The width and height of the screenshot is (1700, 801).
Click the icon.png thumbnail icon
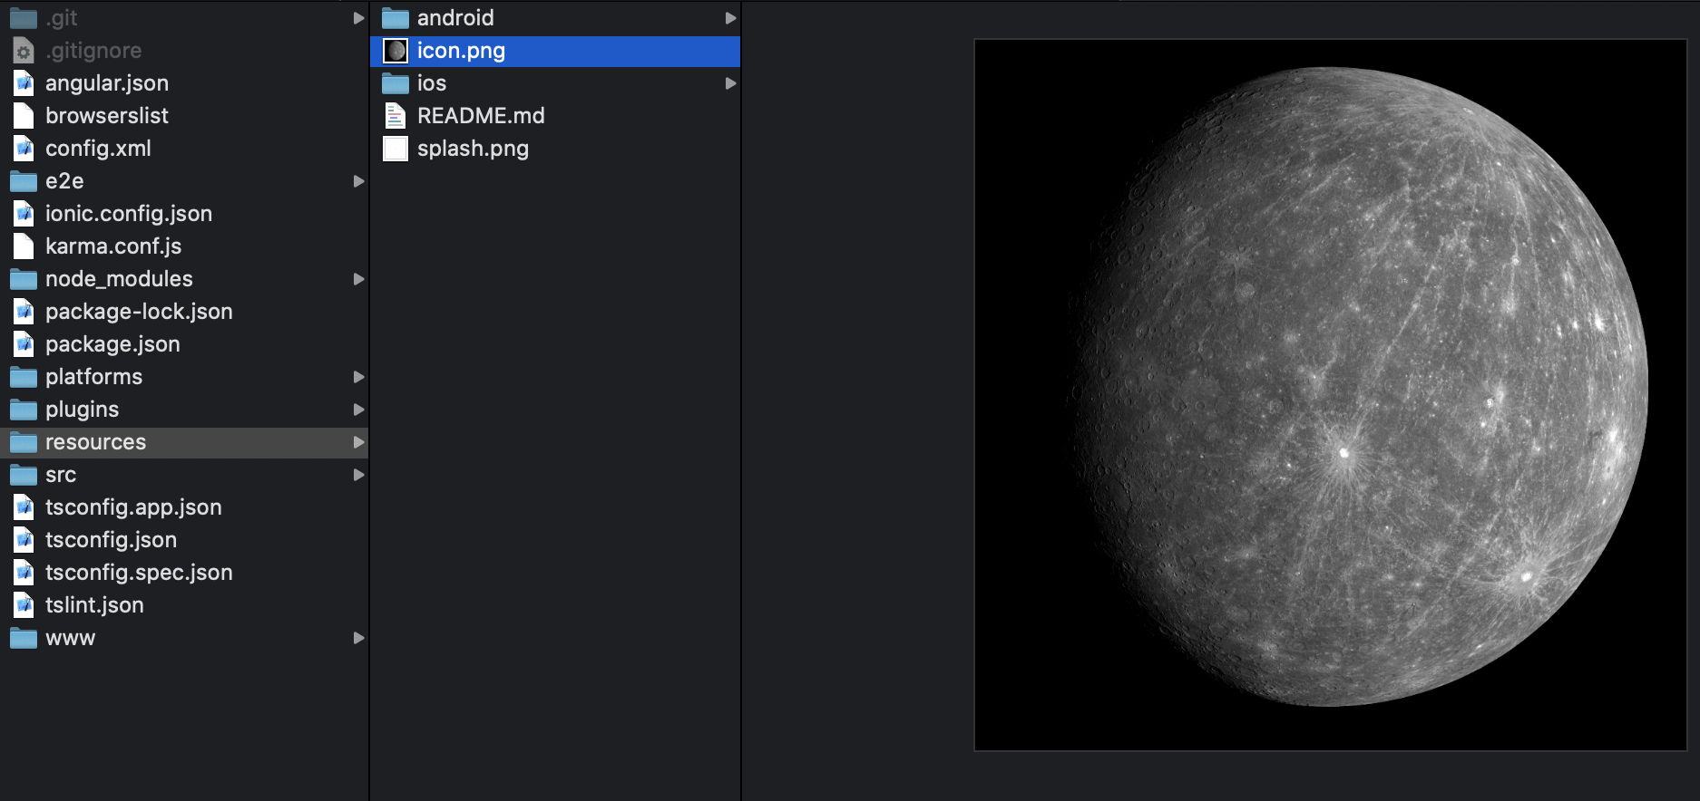395,51
